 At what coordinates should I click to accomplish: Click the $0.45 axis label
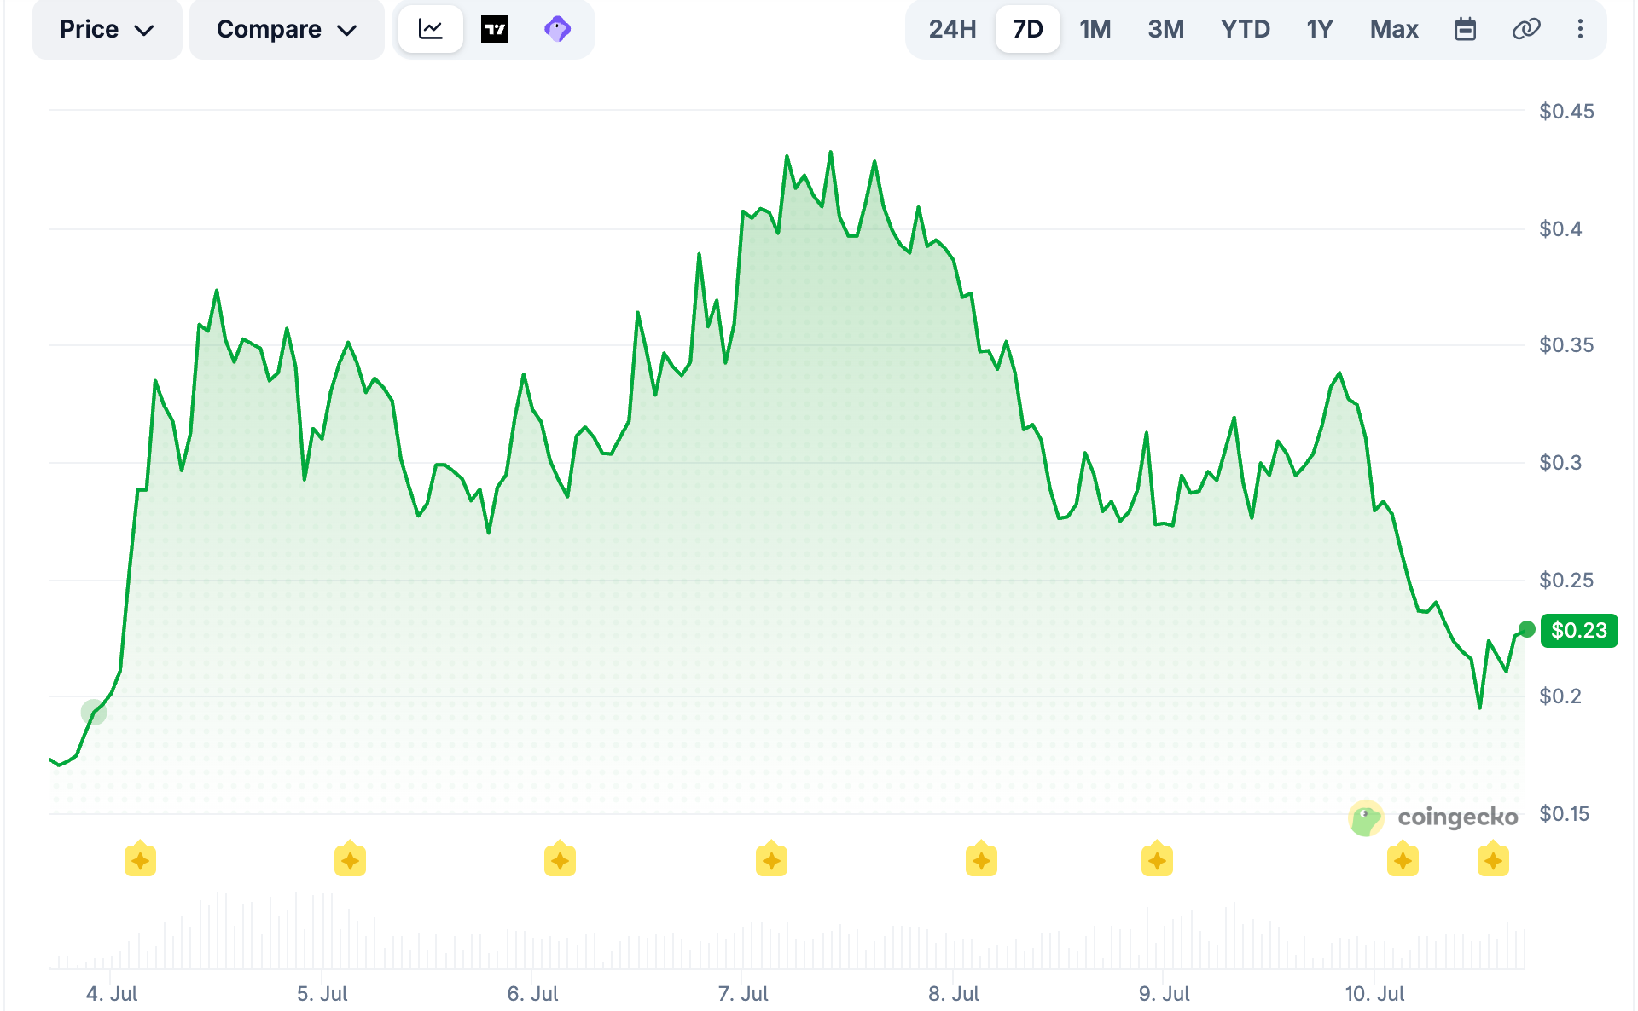pos(1566,112)
